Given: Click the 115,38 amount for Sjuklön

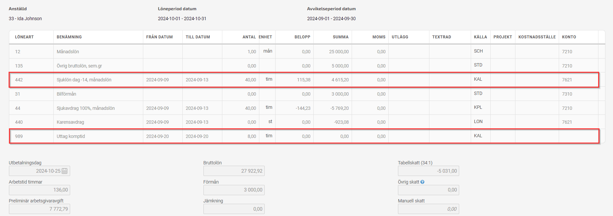Looking at the screenshot, I should pyautogui.click(x=304, y=80).
